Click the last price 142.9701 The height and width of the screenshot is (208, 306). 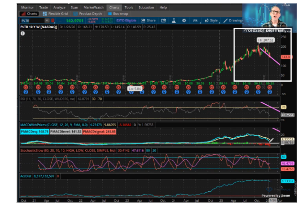(x=75, y=21)
